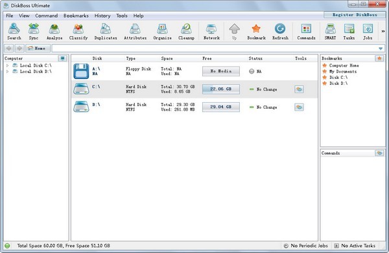Expand Local Disk D:\ tree node
This screenshot has height=253, width=389.
[x=7, y=71]
